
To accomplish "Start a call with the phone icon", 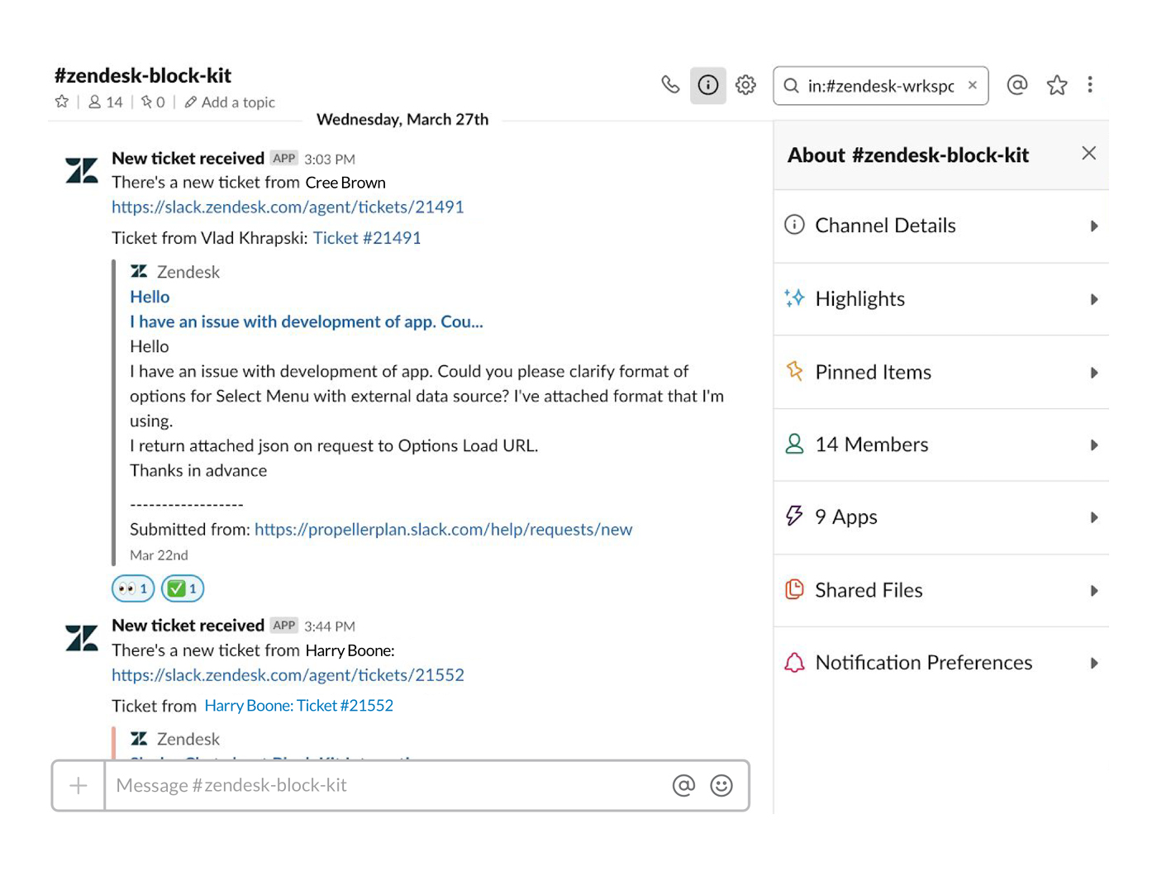I will coord(670,85).
